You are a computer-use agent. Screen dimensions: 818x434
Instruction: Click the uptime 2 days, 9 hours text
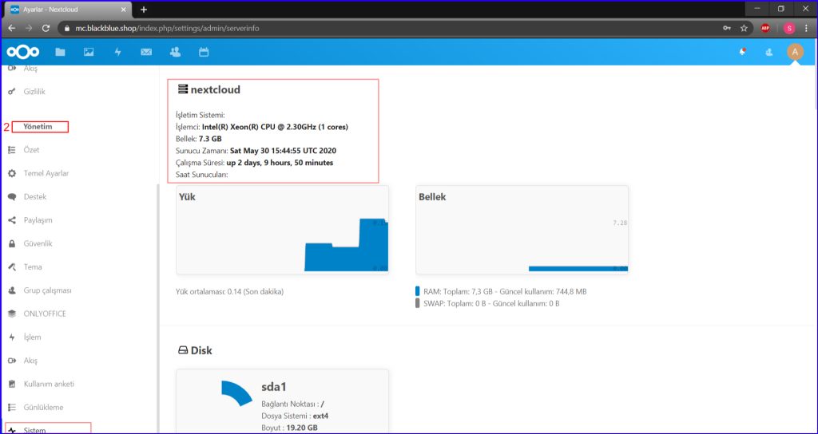pyautogui.click(x=280, y=163)
